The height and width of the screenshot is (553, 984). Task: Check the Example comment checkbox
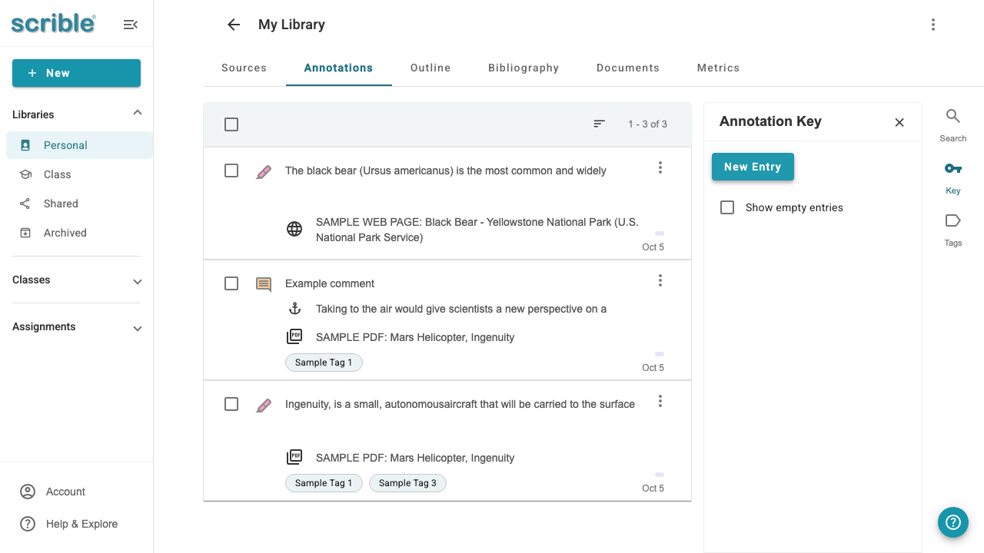click(231, 283)
